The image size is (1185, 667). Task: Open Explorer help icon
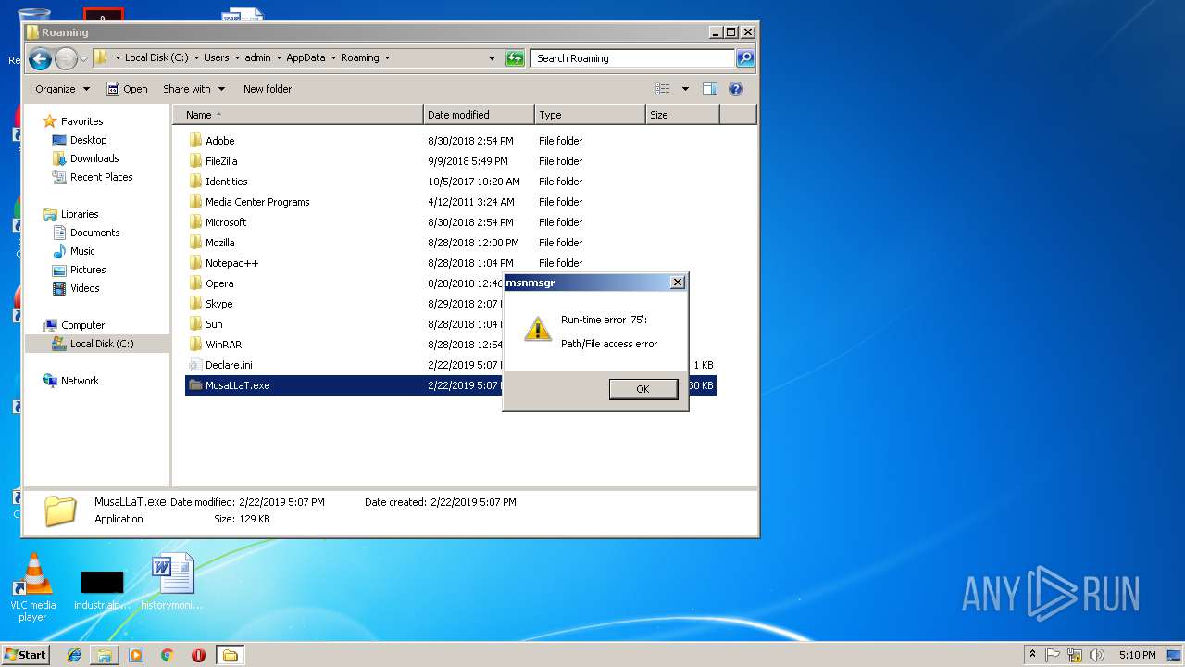click(736, 89)
